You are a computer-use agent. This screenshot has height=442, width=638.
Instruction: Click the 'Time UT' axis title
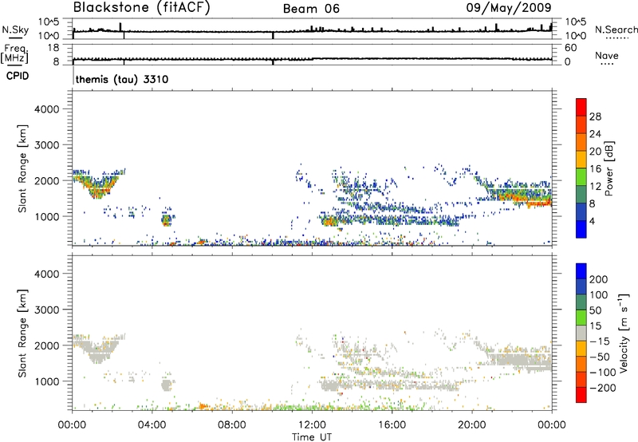coord(312,437)
